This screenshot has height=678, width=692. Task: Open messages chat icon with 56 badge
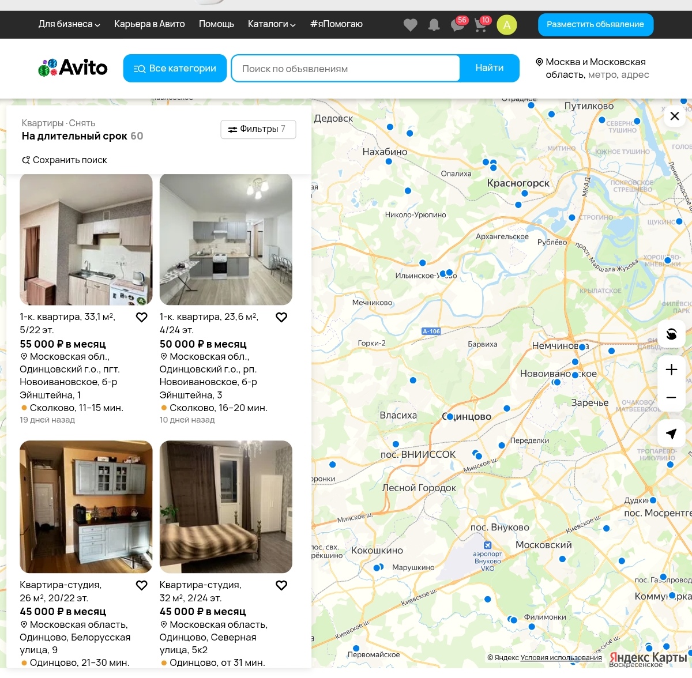click(458, 25)
